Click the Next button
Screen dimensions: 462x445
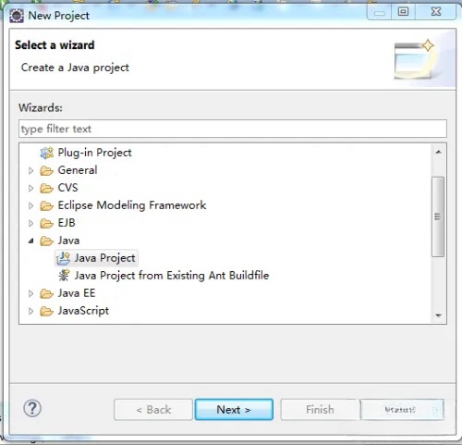tap(234, 410)
